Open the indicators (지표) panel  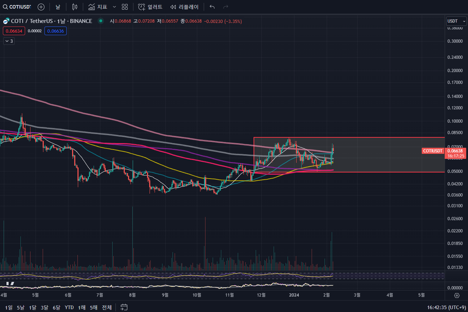(x=98, y=7)
